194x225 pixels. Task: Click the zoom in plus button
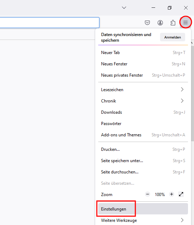171,194
